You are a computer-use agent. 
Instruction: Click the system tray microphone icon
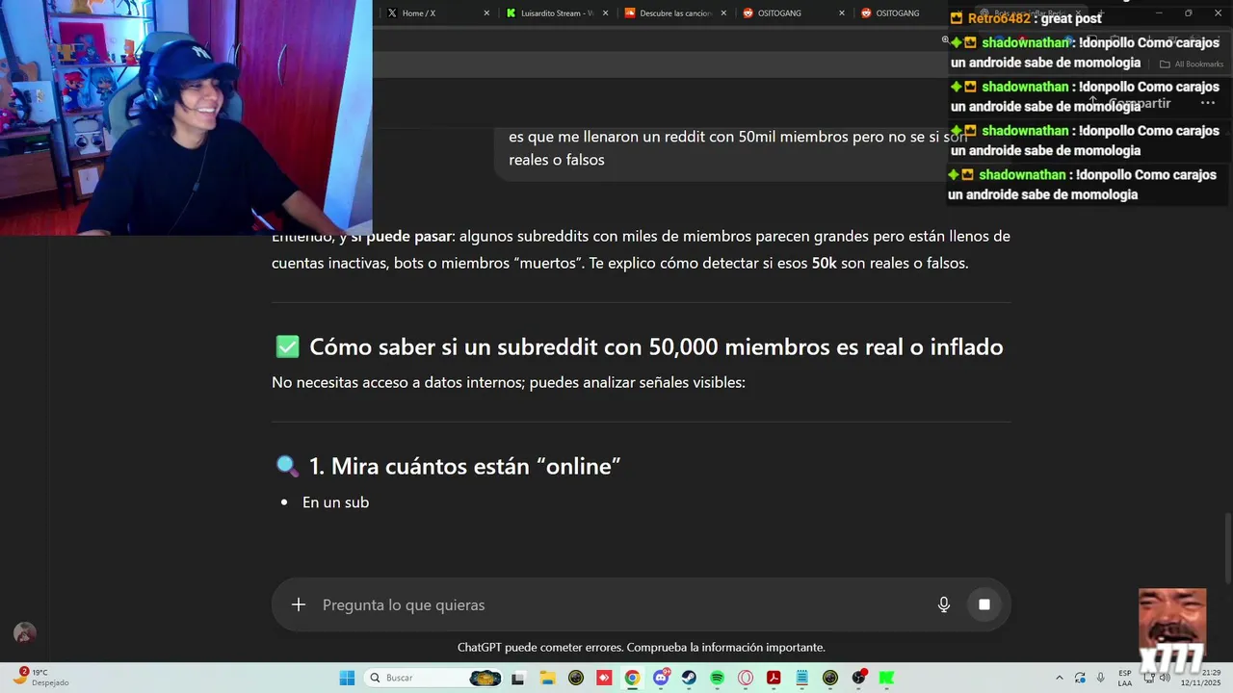pos(1101,678)
